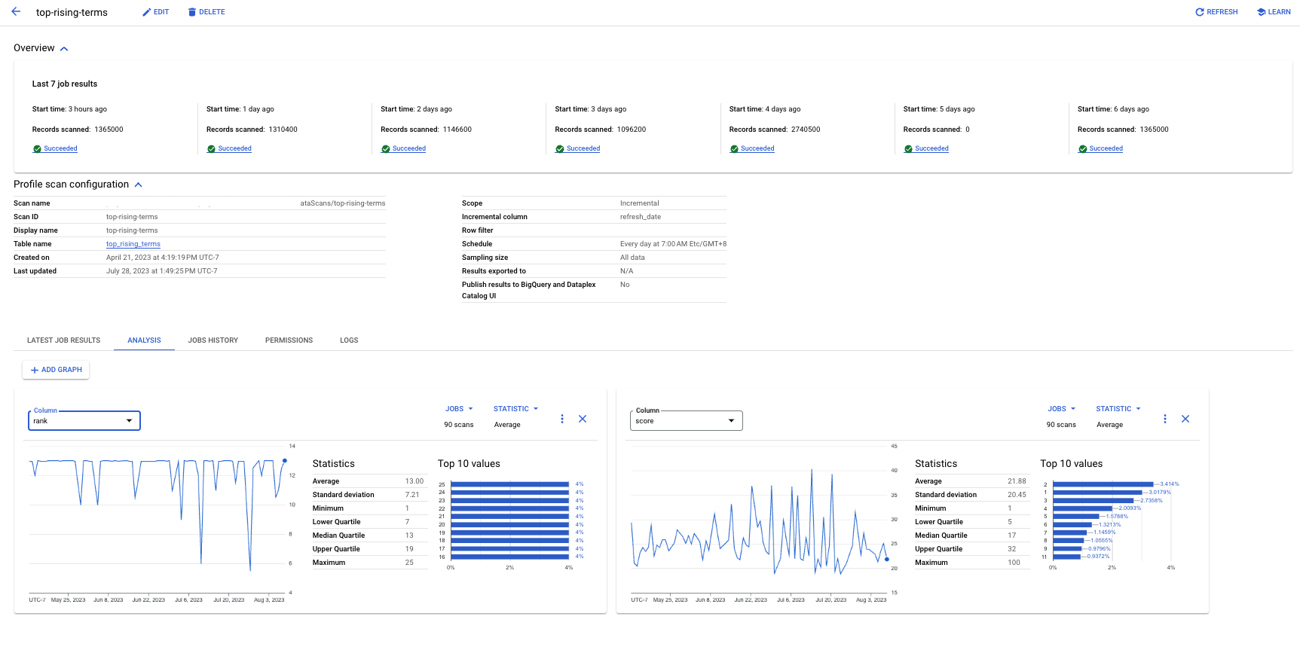1300x647 pixels.
Task: Click the Add Graph button
Action: [57, 370]
